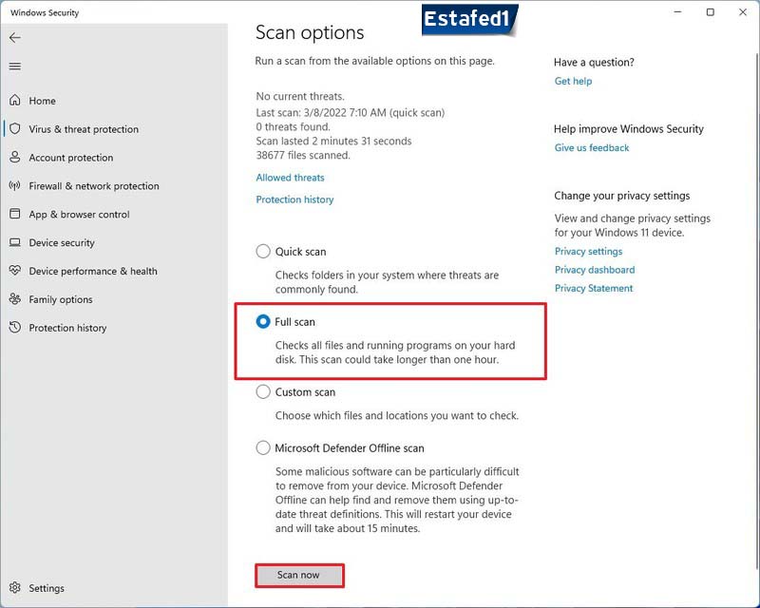This screenshot has height=608, width=760.
Task: Open the hamburger navigation menu icon
Action: (15, 66)
